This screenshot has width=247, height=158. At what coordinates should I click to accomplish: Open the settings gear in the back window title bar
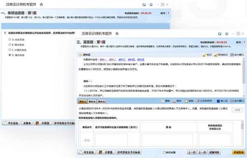click(x=151, y=5)
